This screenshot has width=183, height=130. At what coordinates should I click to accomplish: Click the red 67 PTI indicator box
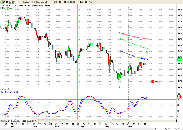(x=153, y=82)
